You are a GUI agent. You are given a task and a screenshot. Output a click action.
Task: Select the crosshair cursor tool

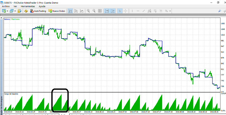[x=125, y=11]
